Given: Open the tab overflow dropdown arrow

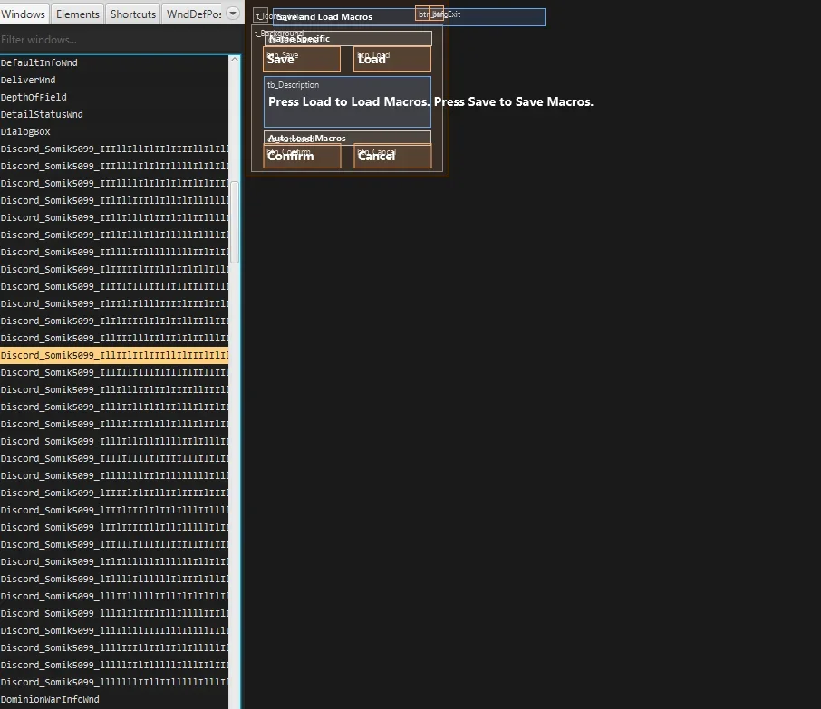Looking at the screenshot, I should tap(233, 14).
